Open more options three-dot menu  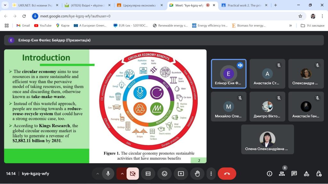click(x=211, y=173)
